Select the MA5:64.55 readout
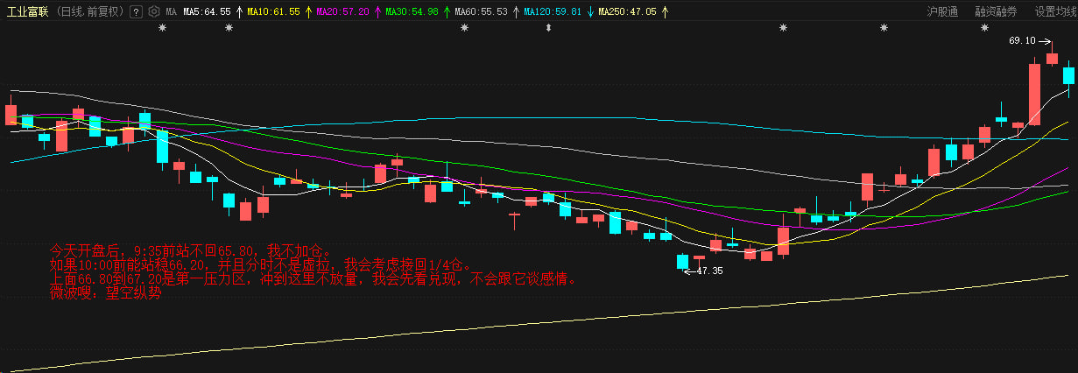Image resolution: width=1078 pixels, height=373 pixels. point(207,12)
